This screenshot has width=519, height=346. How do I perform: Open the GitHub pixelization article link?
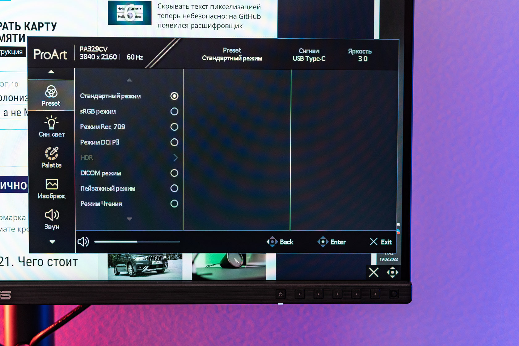click(x=209, y=16)
